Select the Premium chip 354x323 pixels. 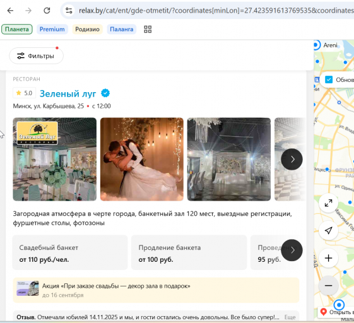52,30
